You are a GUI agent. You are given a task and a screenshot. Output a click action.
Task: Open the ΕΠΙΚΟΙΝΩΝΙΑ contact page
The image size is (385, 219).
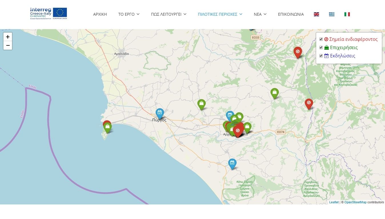pos(291,14)
